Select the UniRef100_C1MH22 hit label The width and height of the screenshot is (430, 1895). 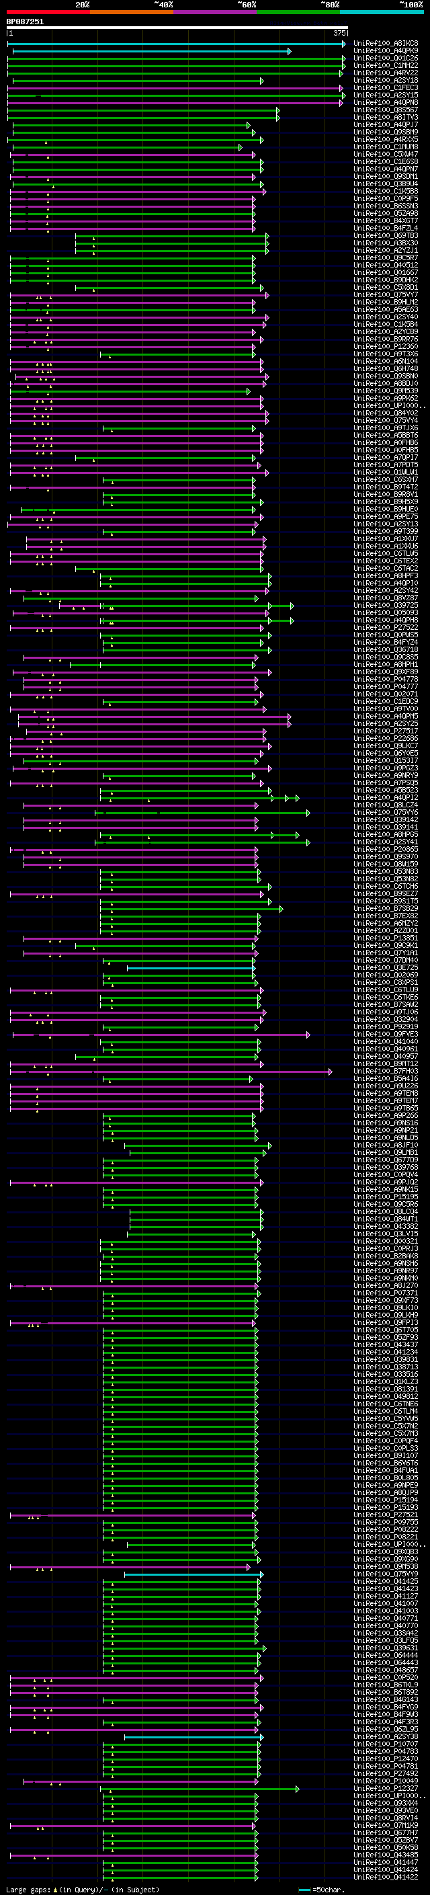[386, 65]
